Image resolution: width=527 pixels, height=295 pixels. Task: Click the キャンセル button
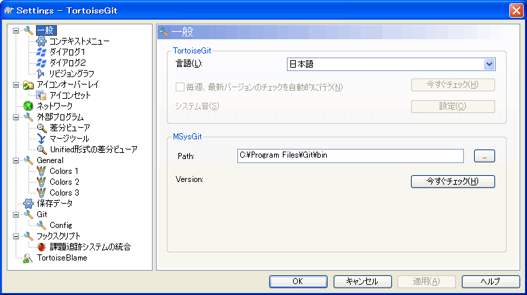[x=362, y=281]
